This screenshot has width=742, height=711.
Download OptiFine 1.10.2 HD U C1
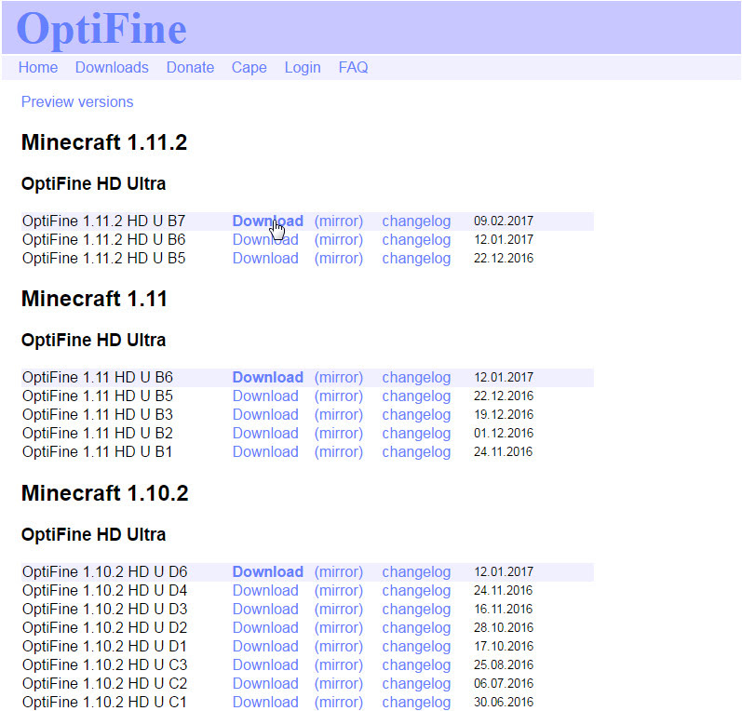pos(265,702)
